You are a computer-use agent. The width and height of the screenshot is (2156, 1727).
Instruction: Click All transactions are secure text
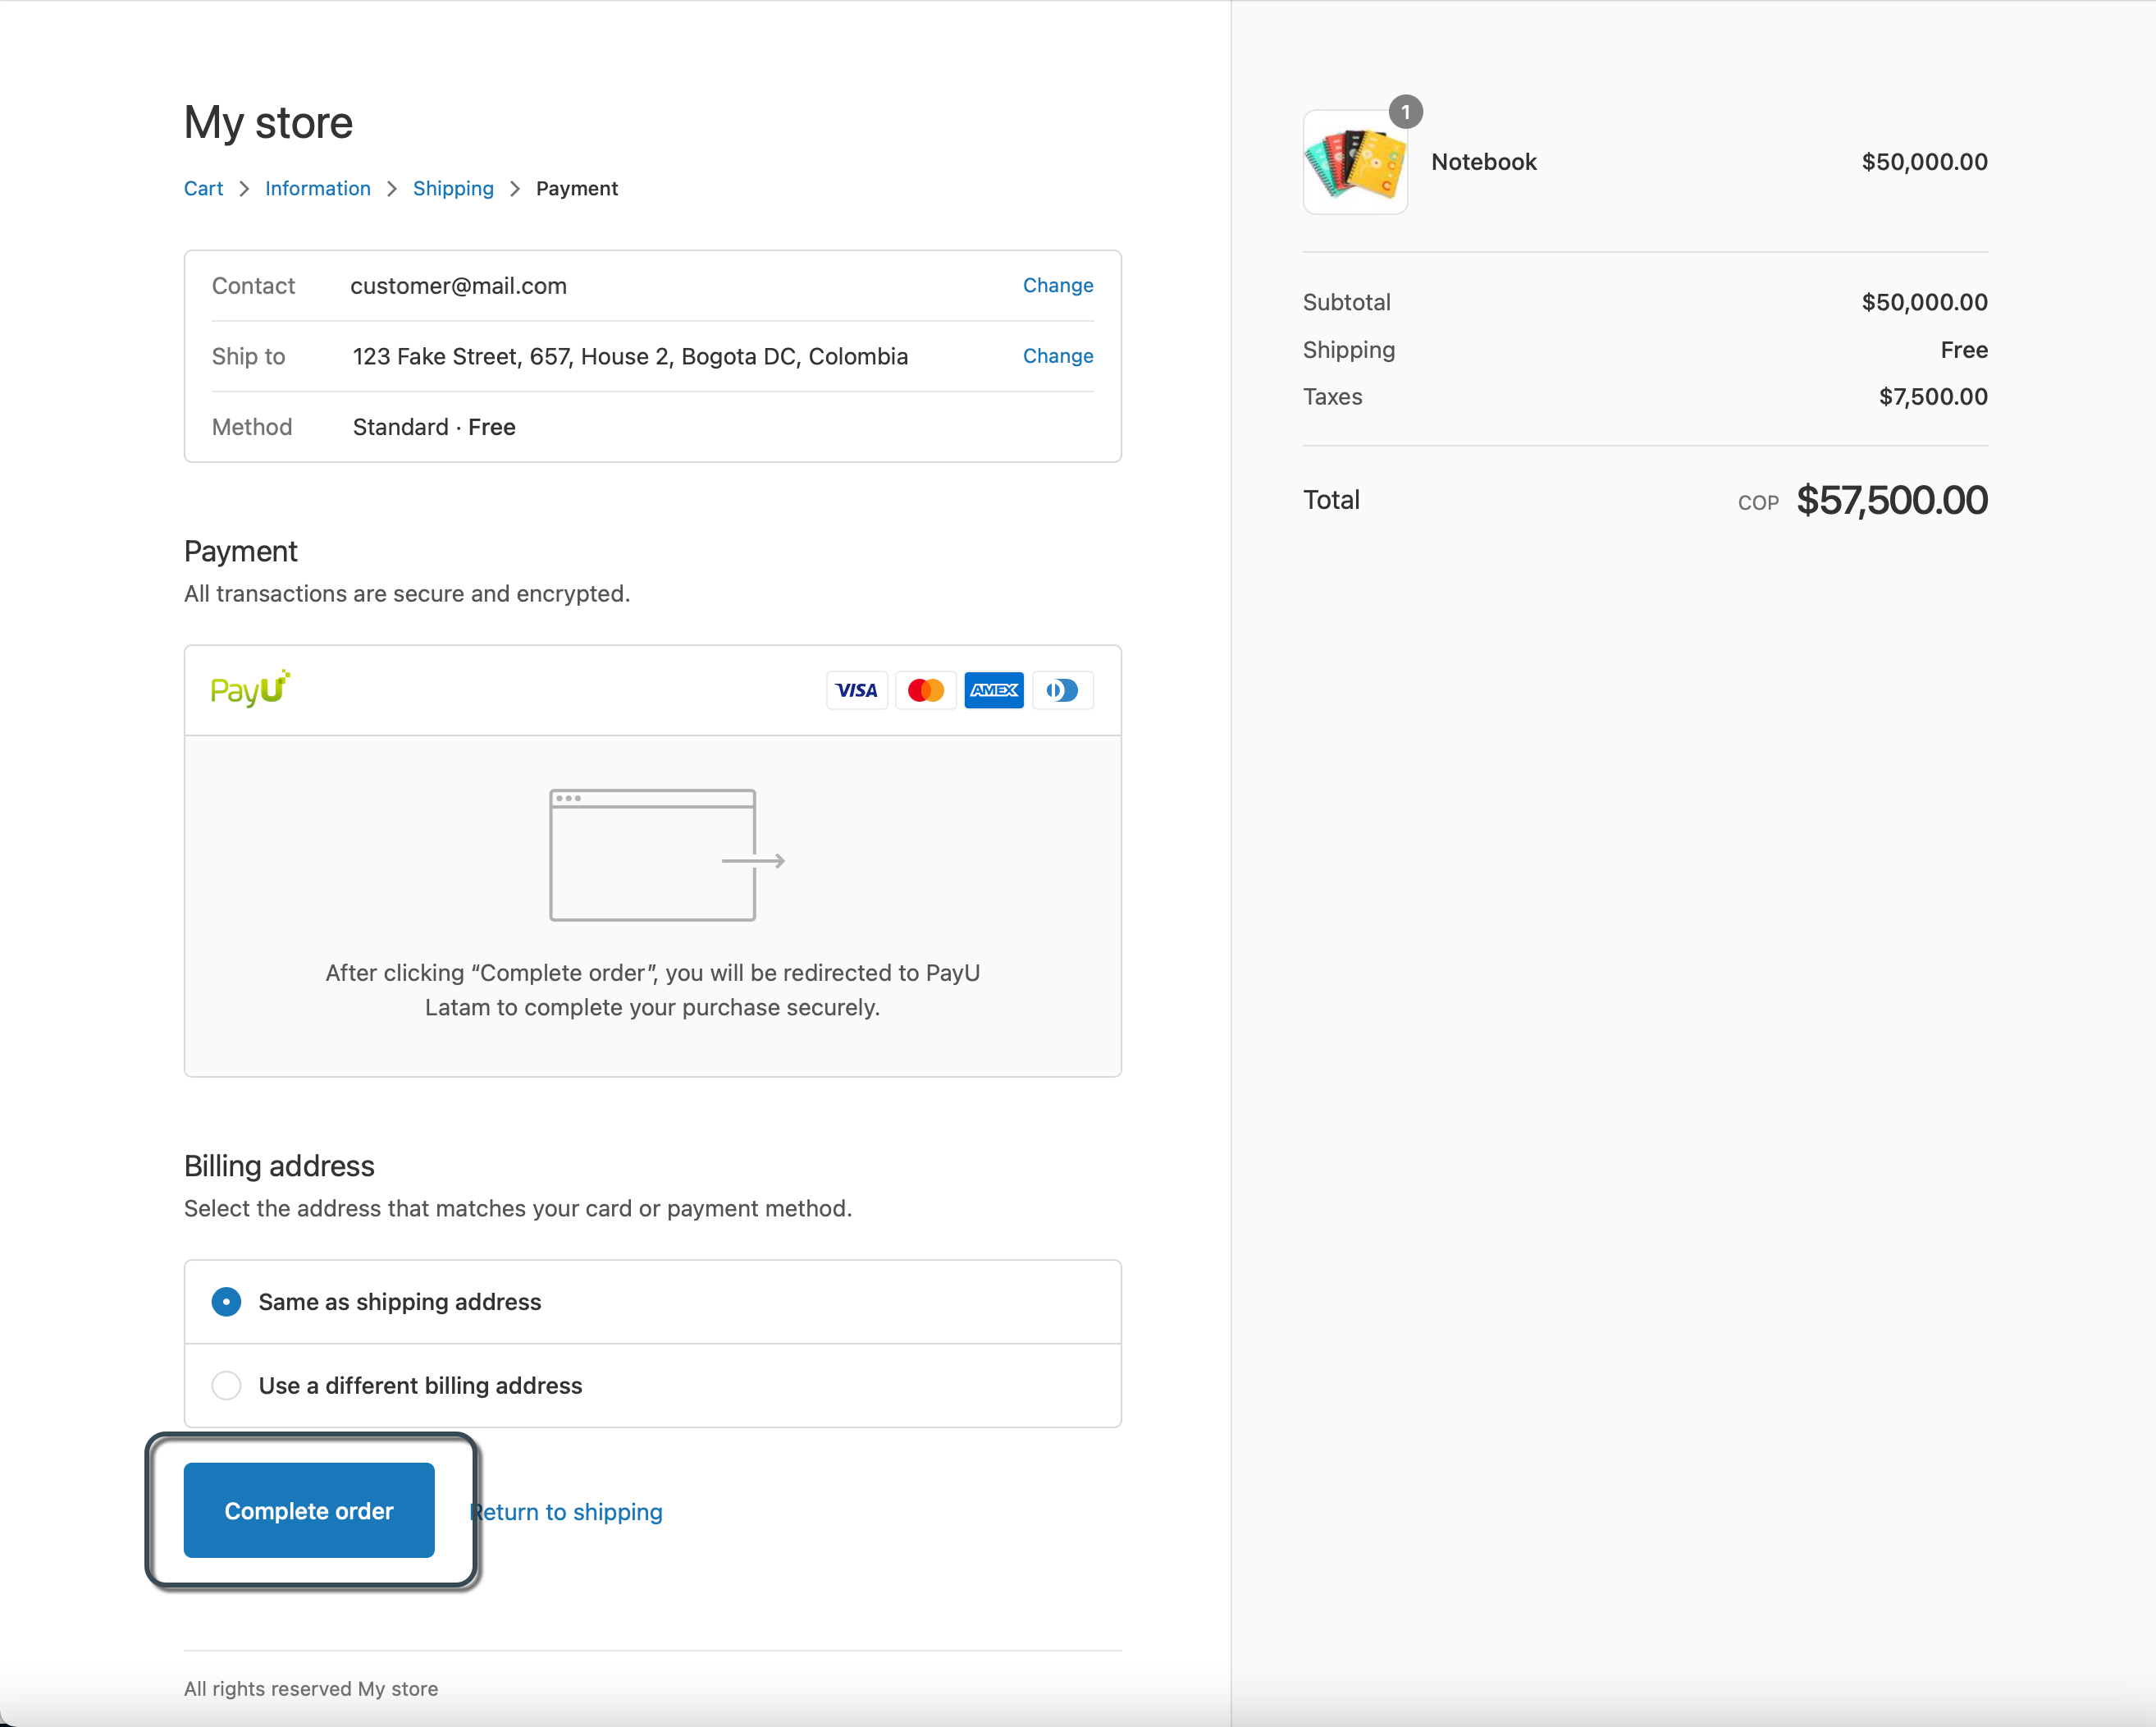click(407, 594)
